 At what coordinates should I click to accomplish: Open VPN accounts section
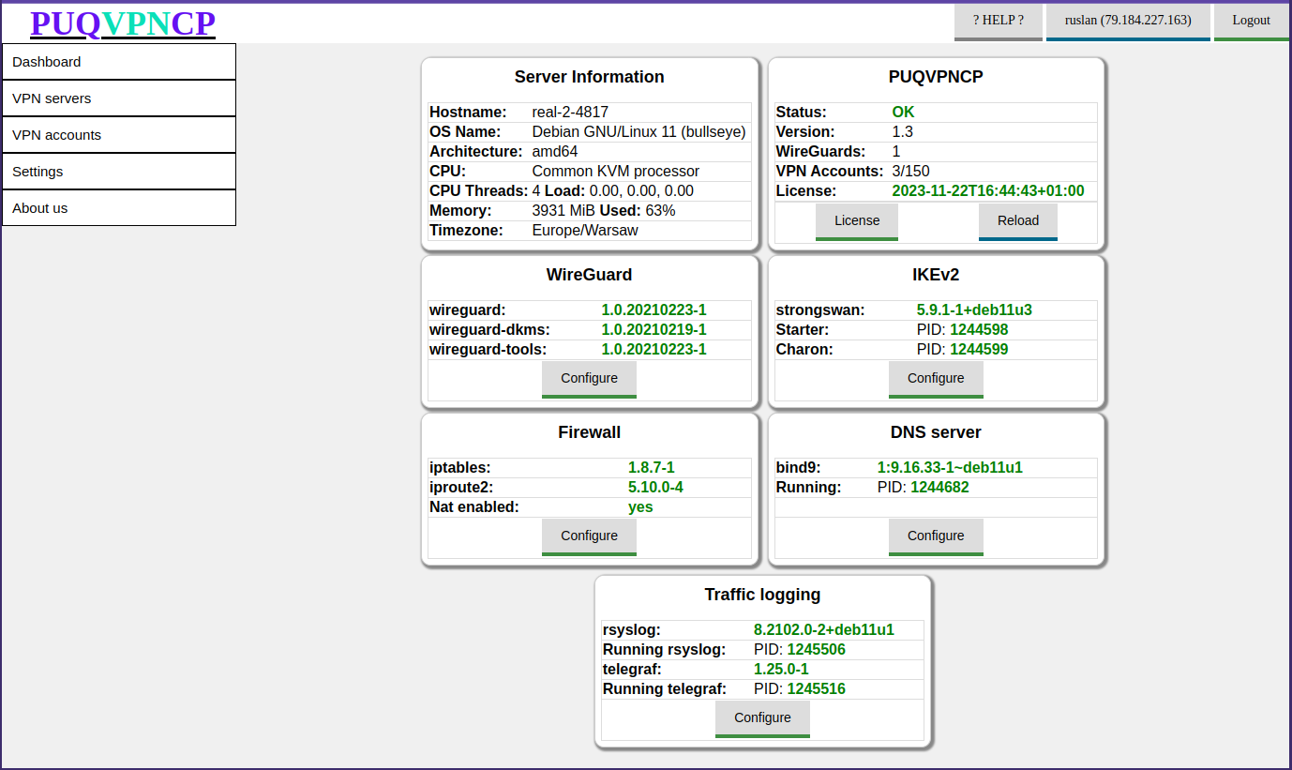(118, 135)
